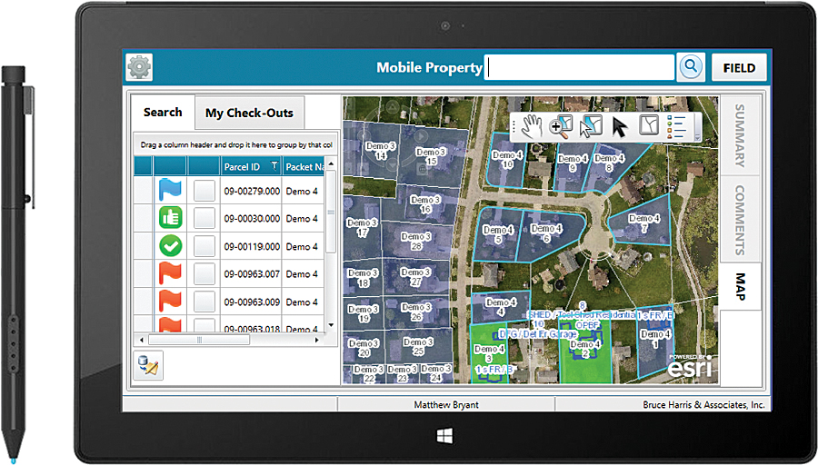Check the box for parcel 09-00279.000

(x=204, y=191)
